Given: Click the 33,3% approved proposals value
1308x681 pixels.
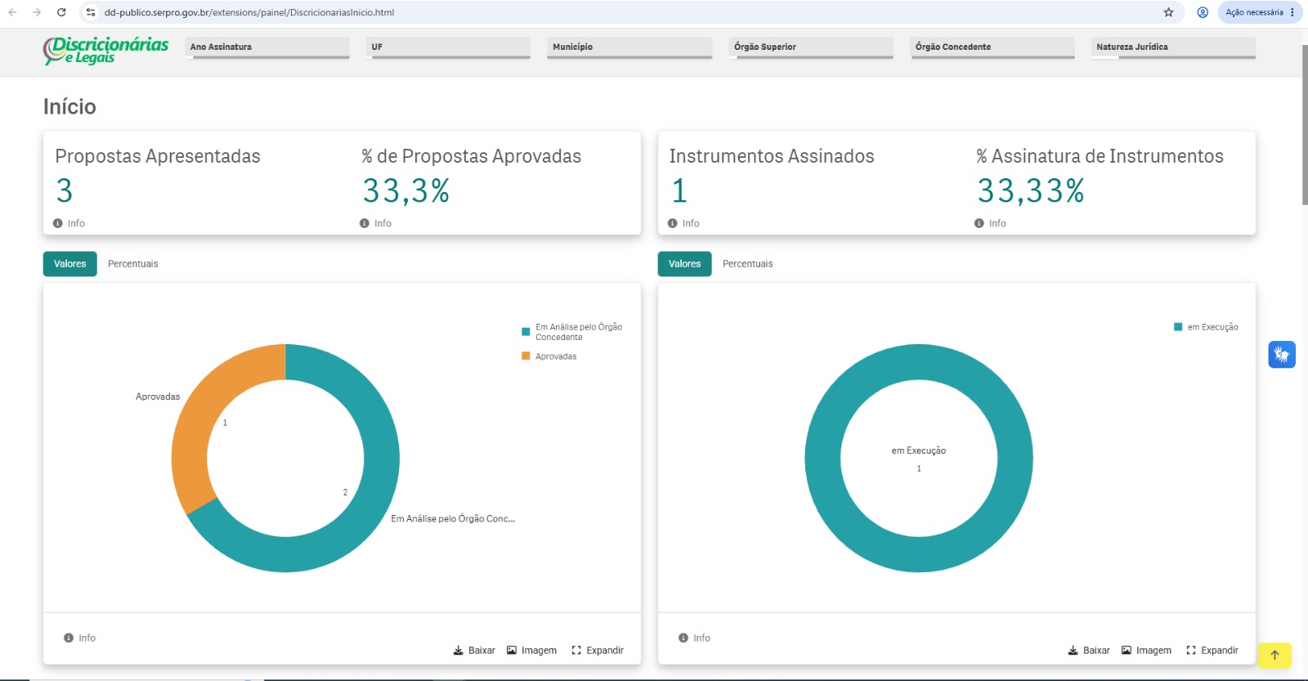Looking at the screenshot, I should 406,191.
